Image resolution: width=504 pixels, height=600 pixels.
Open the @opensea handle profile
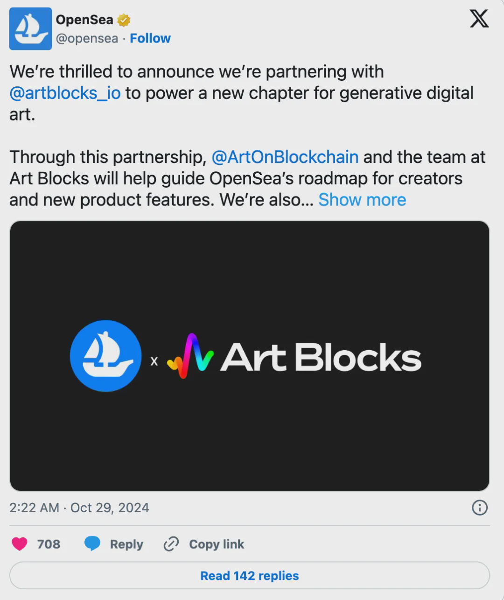point(87,38)
